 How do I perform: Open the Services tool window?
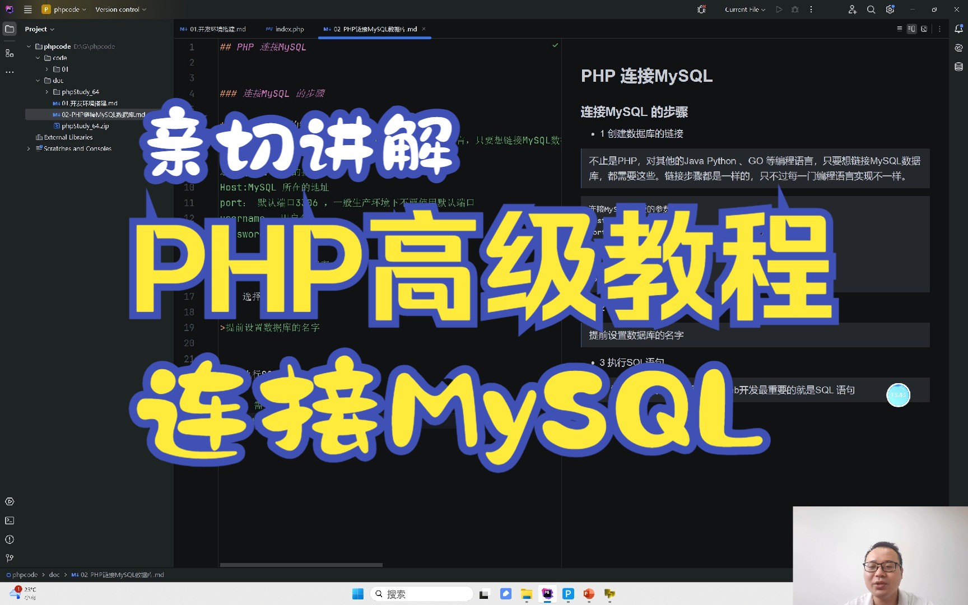[x=10, y=501]
